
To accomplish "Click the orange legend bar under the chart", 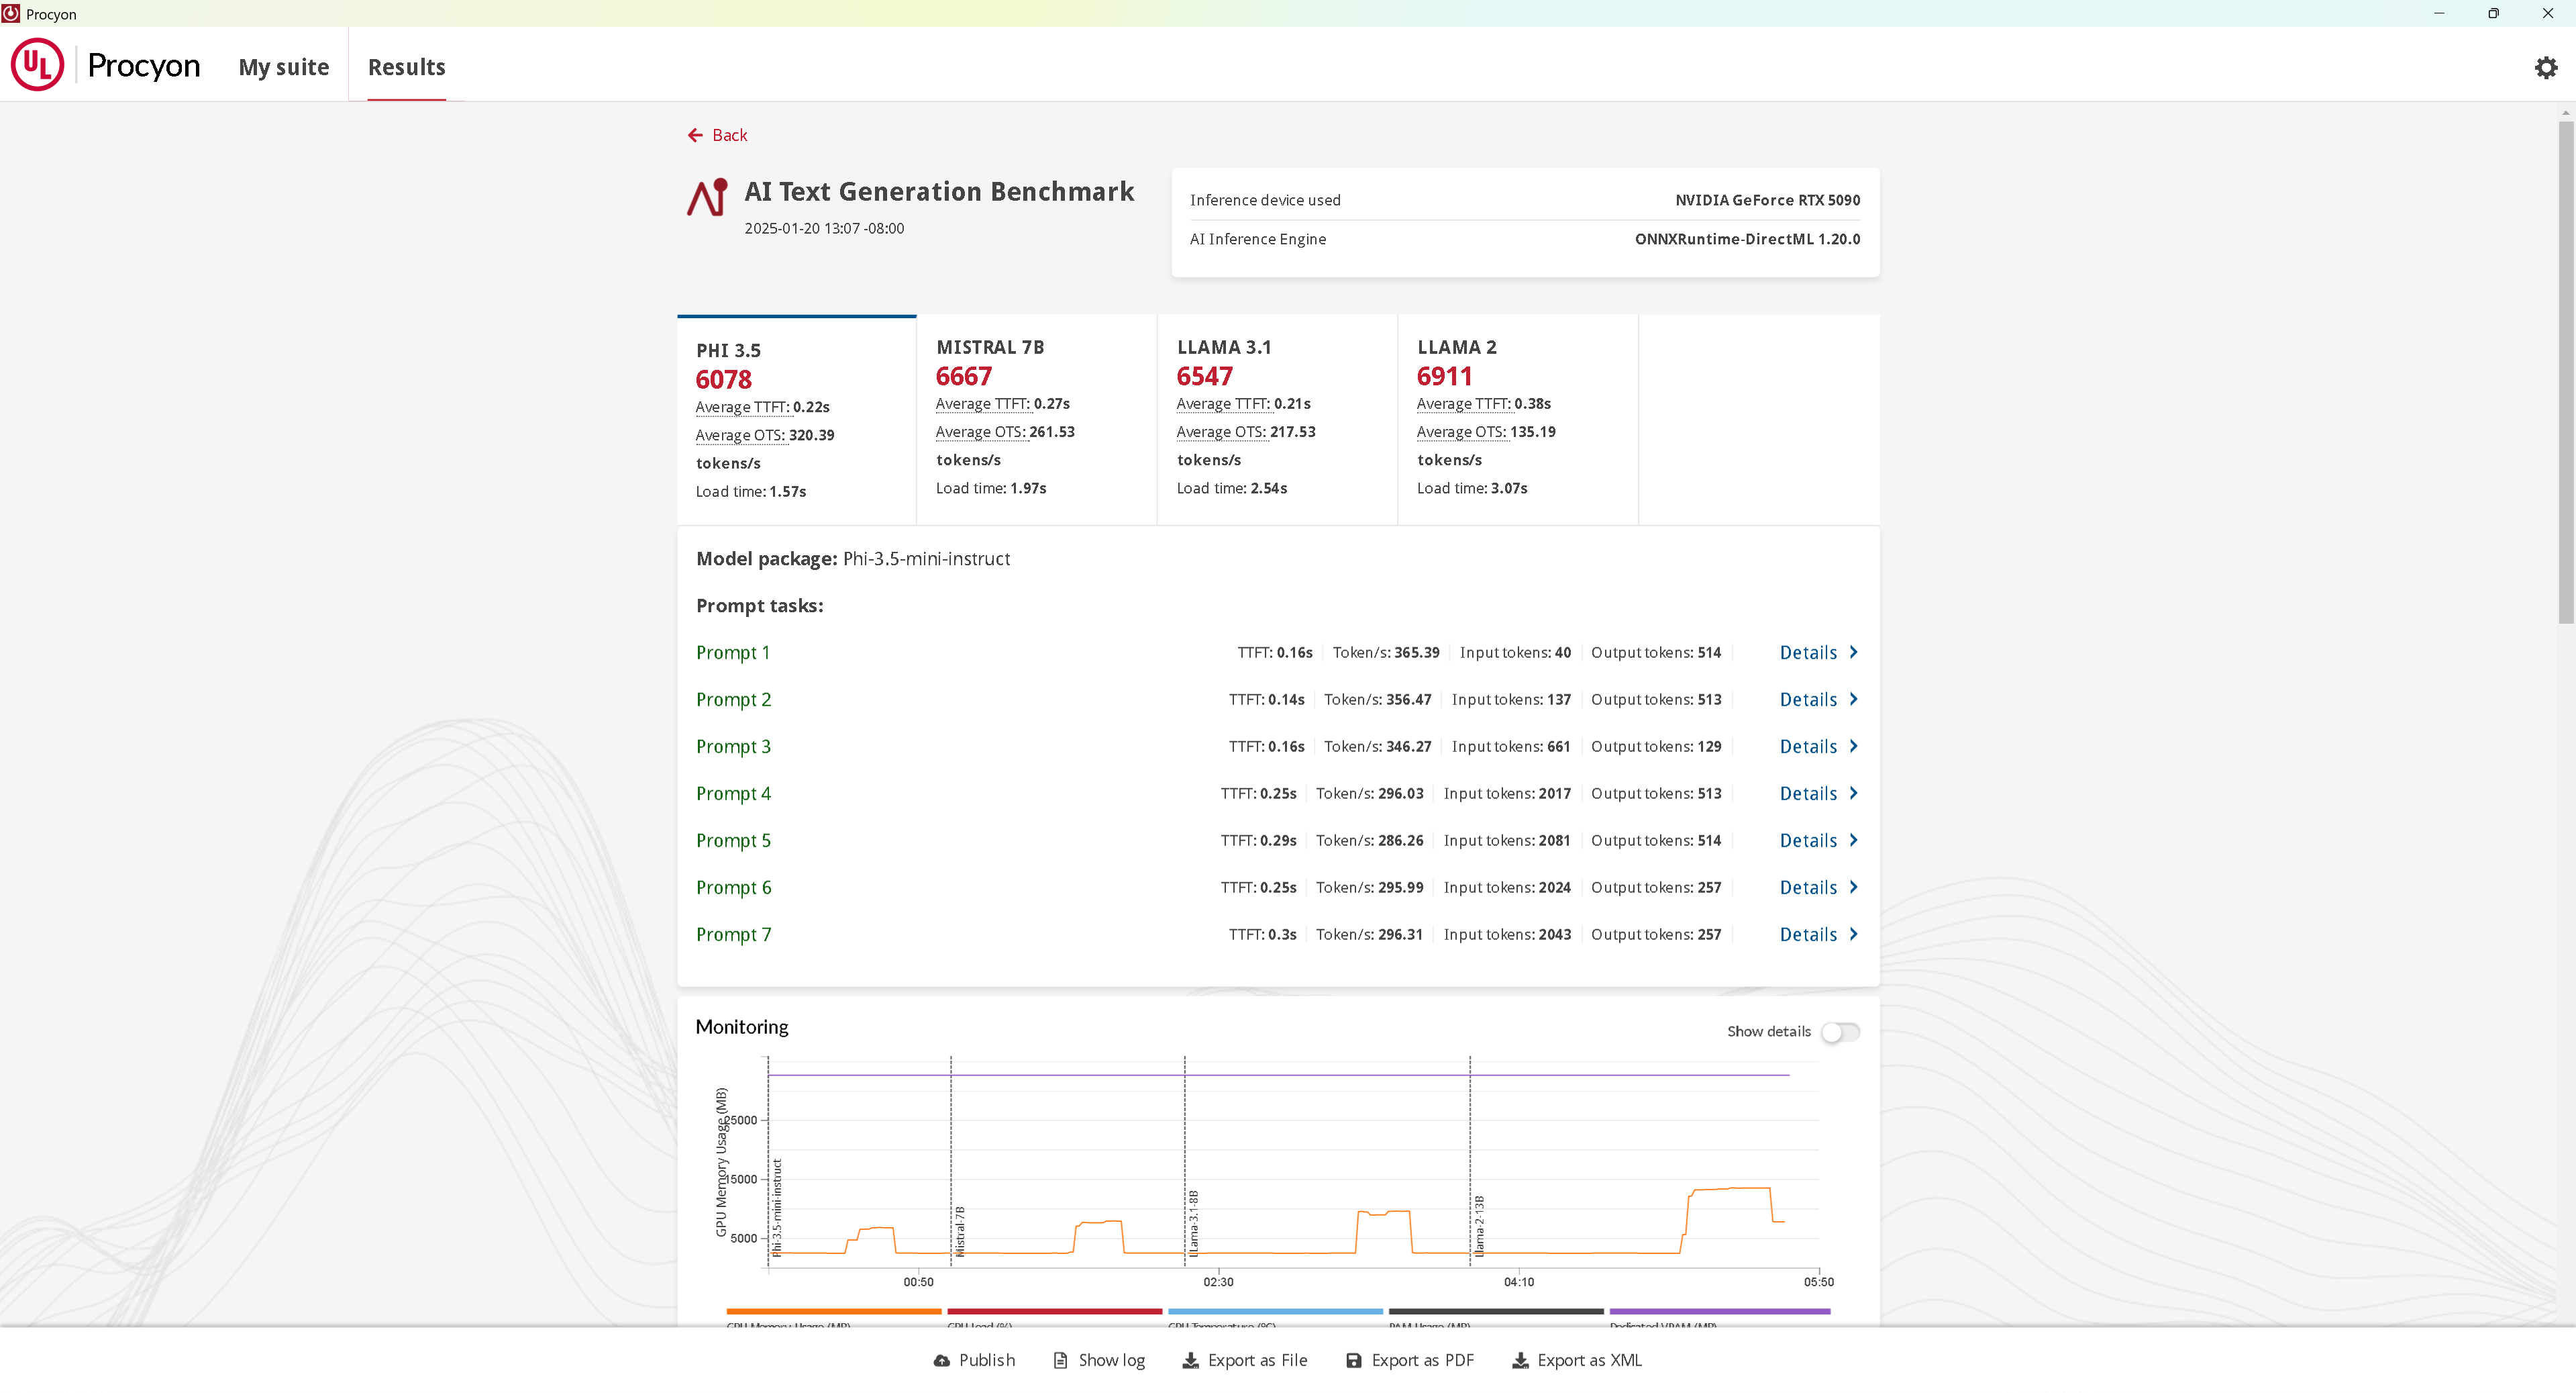I will point(834,1311).
